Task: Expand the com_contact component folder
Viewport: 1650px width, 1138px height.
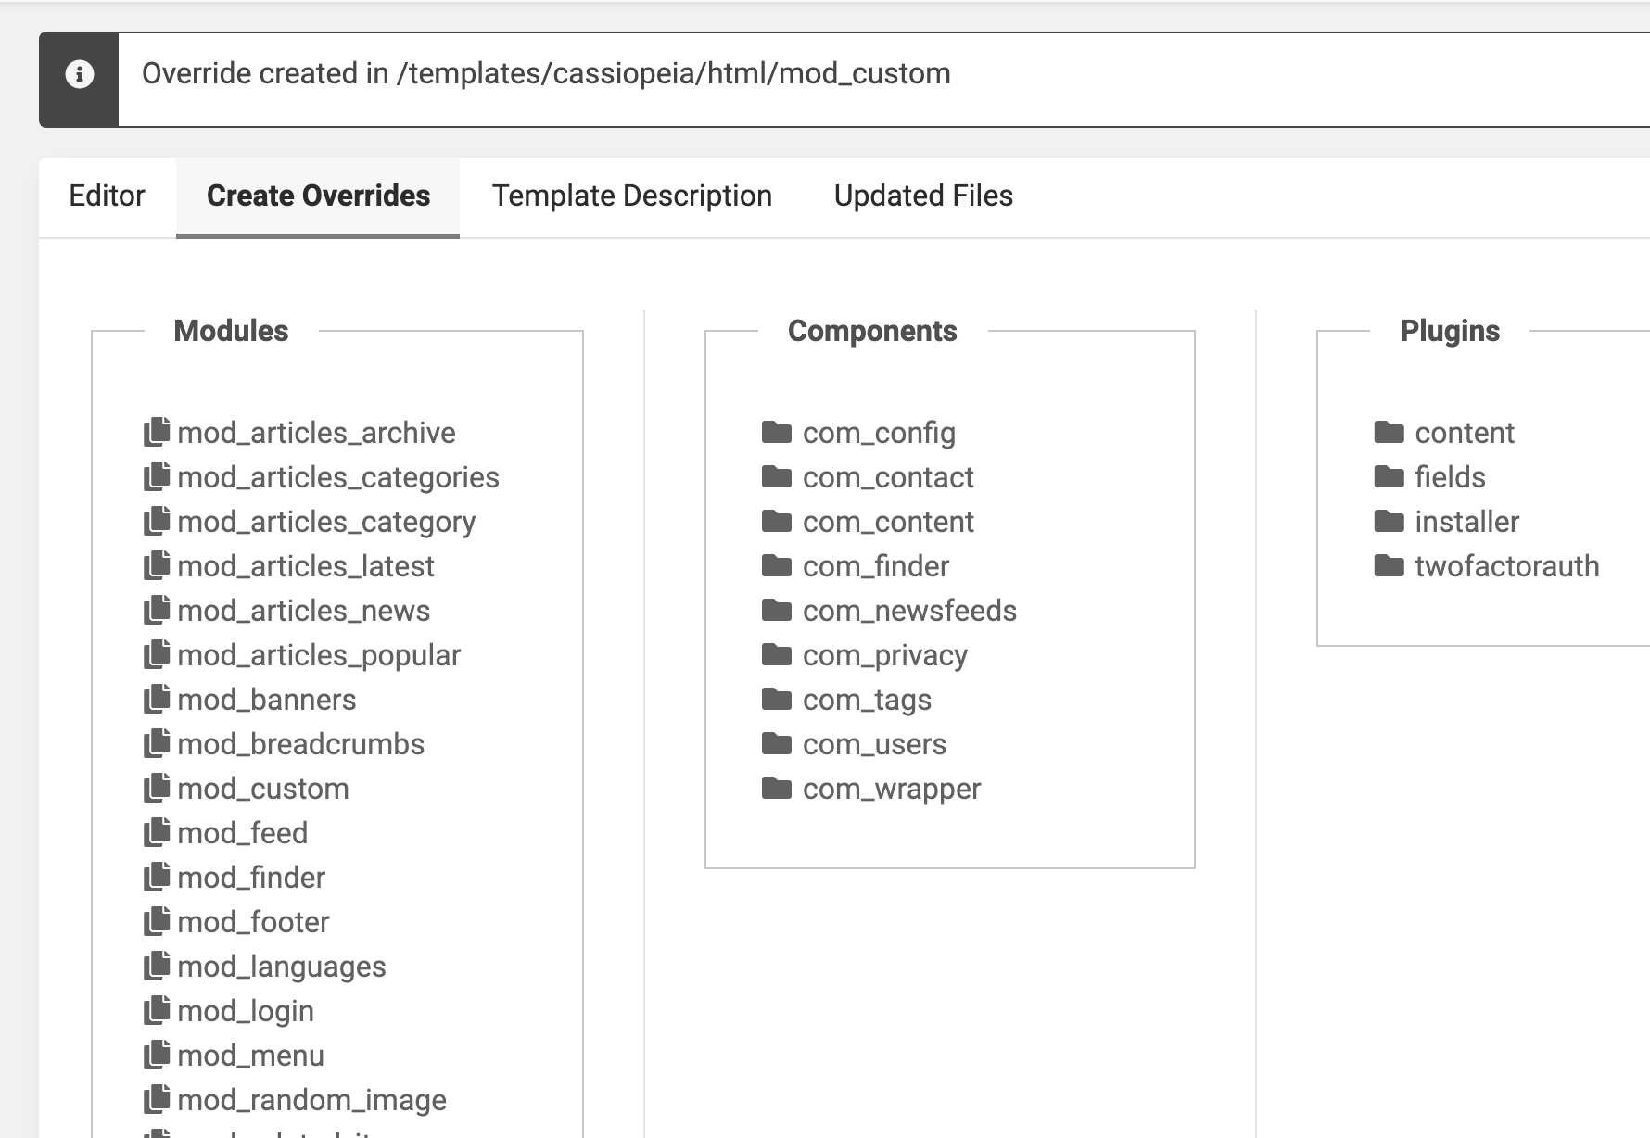Action: click(x=888, y=477)
